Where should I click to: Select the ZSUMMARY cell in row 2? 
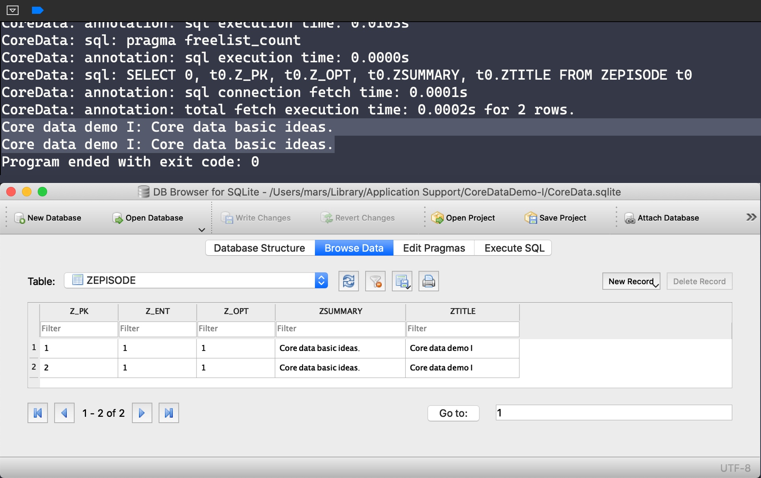point(340,368)
